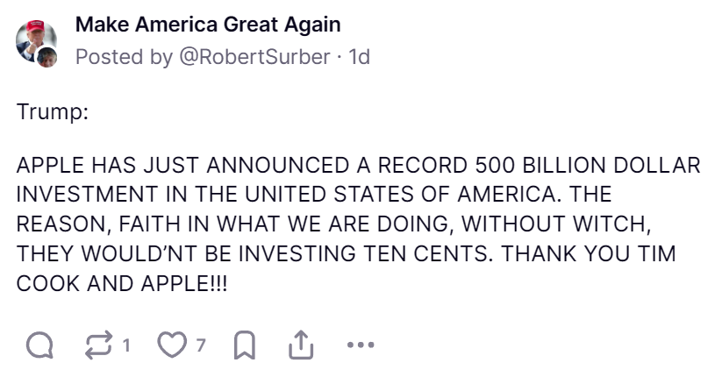Open the Make America Great Again group
The width and height of the screenshot is (722, 370).
(x=208, y=25)
